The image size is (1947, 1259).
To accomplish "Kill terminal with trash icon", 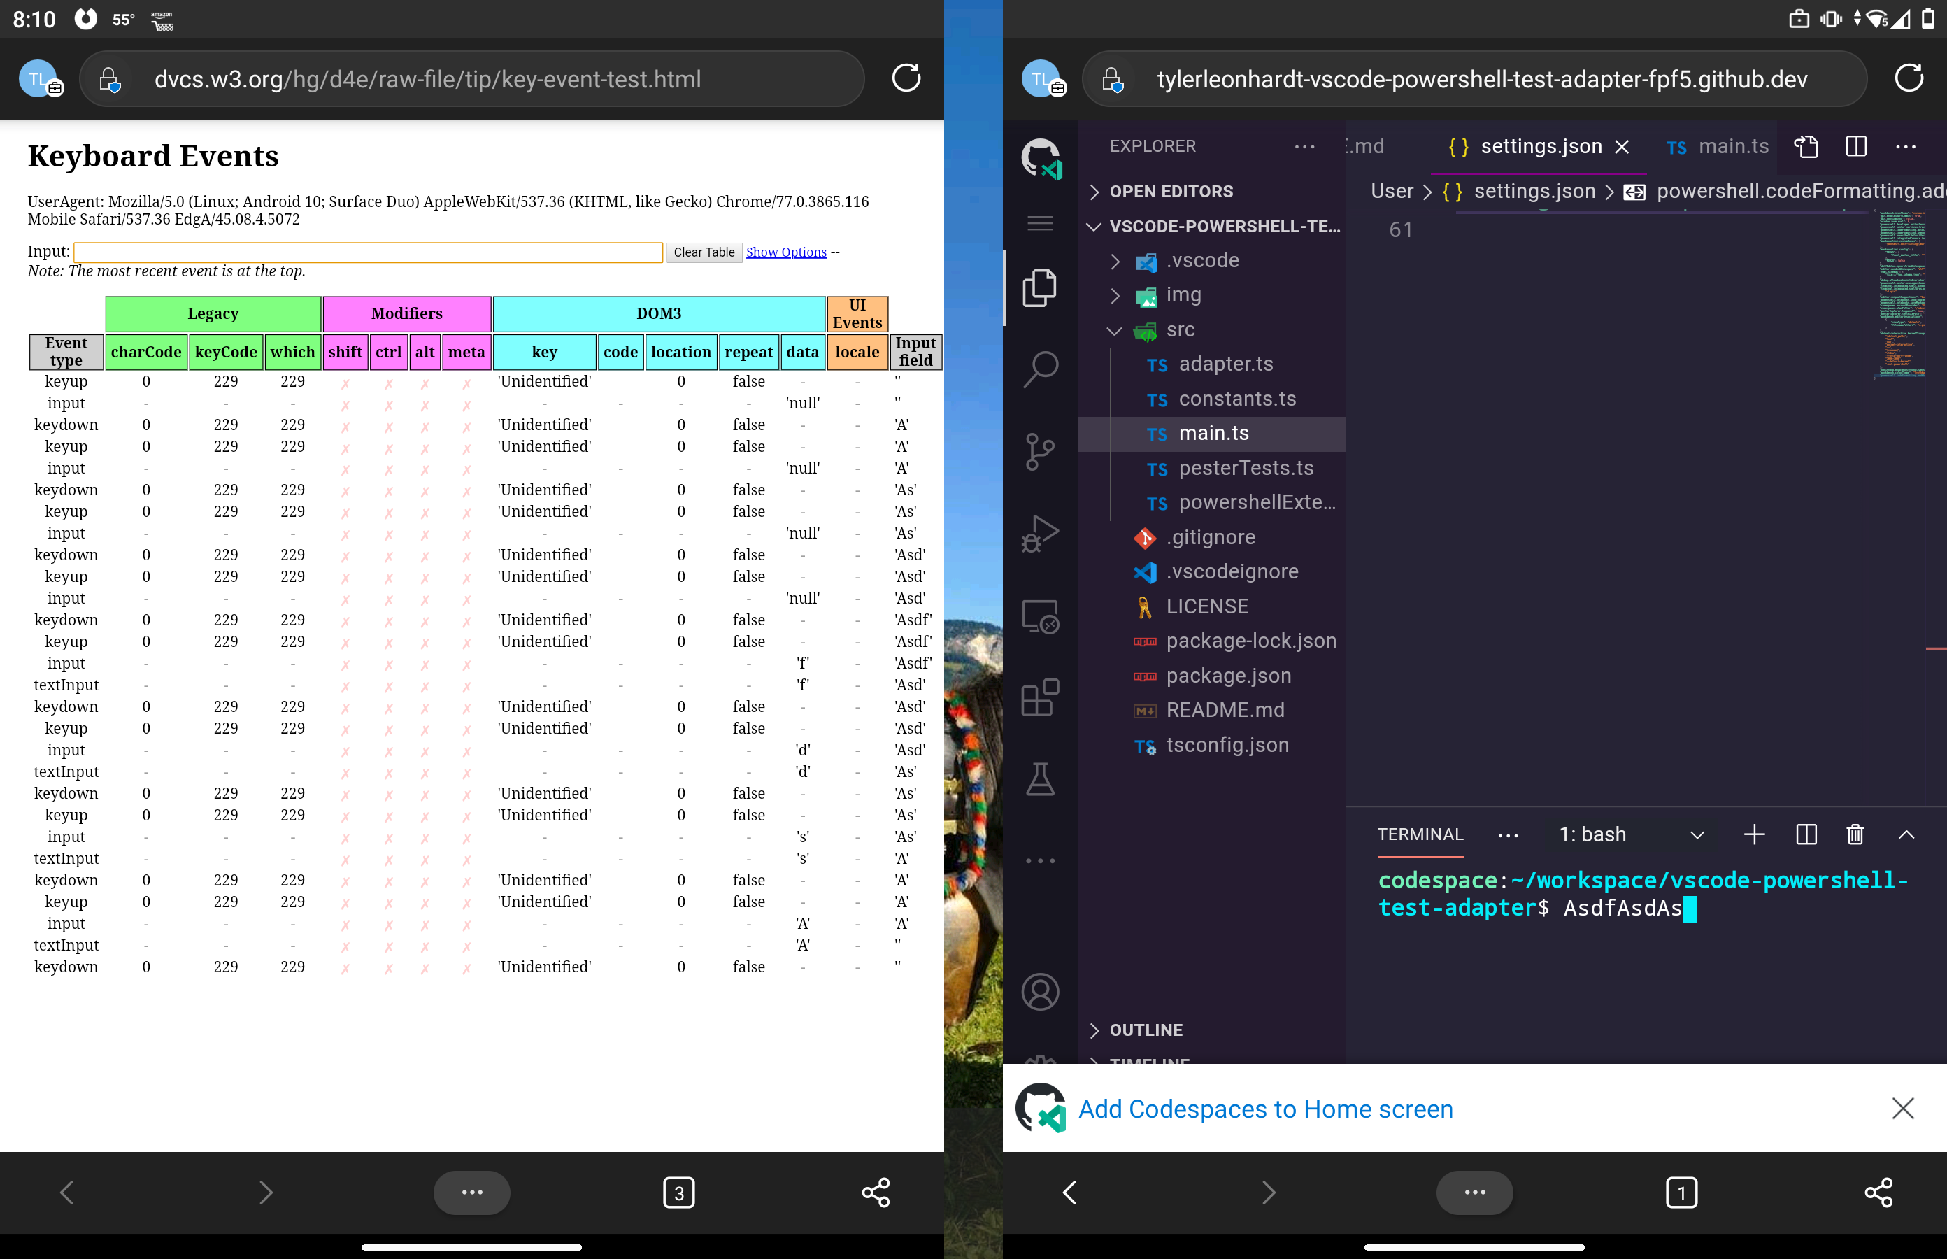I will pos(1855,834).
